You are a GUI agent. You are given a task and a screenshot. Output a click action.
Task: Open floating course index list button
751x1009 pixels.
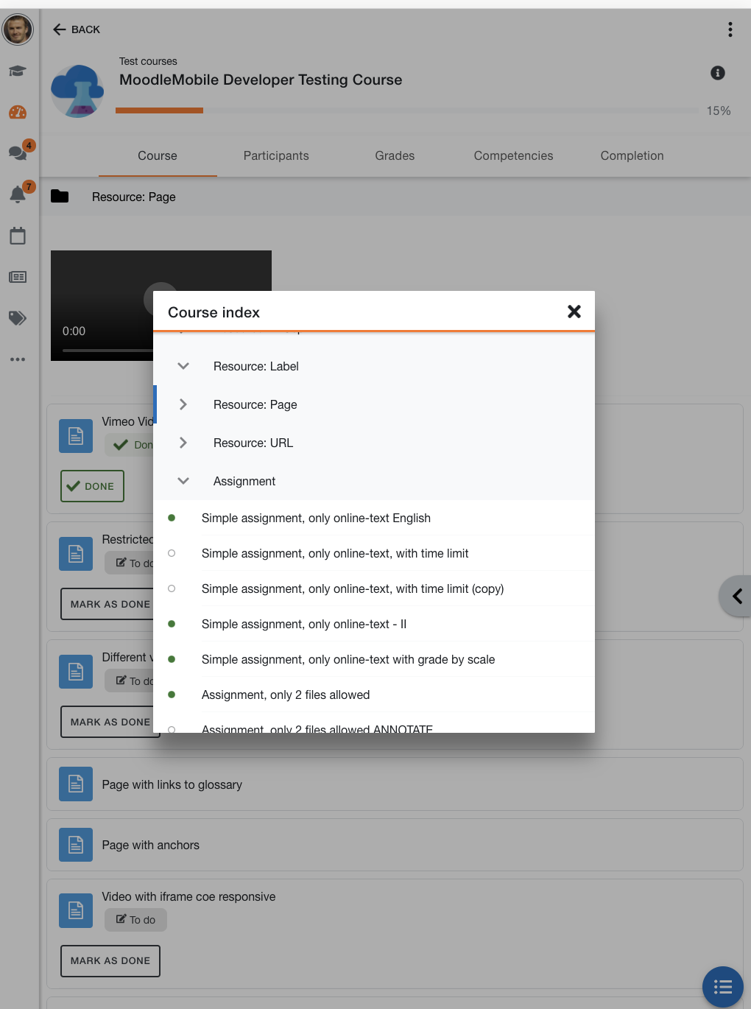(x=722, y=986)
